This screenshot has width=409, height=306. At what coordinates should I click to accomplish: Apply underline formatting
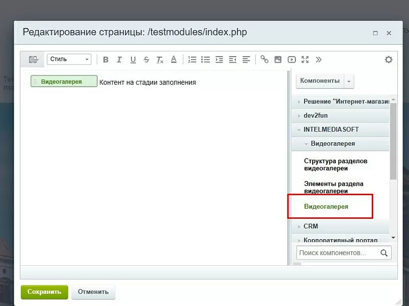(x=133, y=60)
